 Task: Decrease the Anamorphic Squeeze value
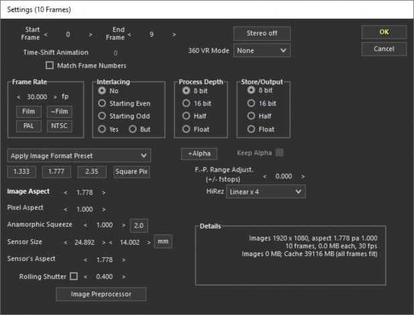click(x=85, y=225)
